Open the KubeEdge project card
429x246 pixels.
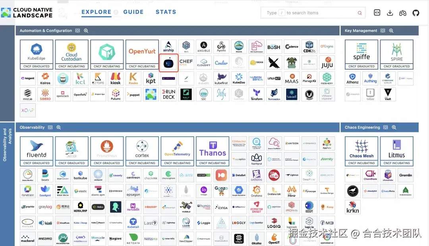click(x=37, y=54)
